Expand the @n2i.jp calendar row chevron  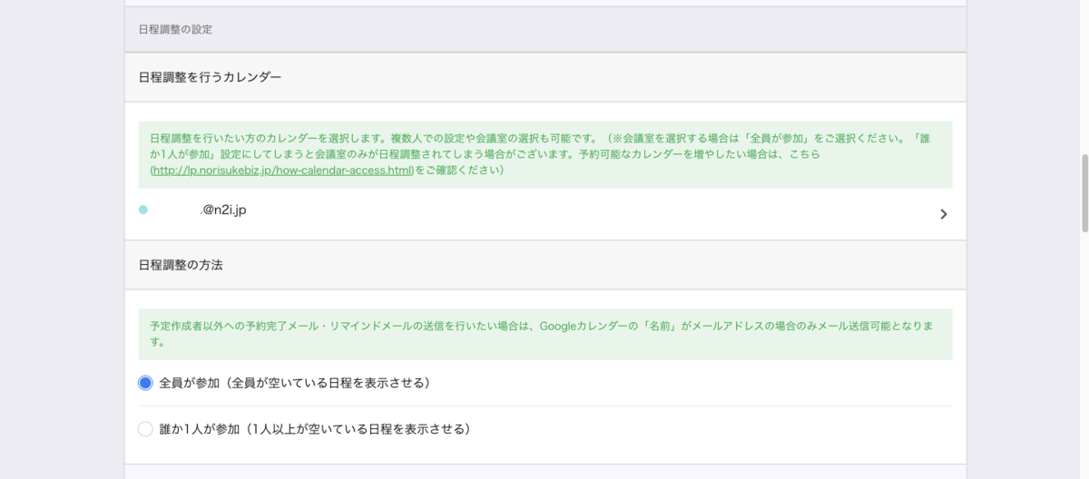pyautogui.click(x=943, y=214)
